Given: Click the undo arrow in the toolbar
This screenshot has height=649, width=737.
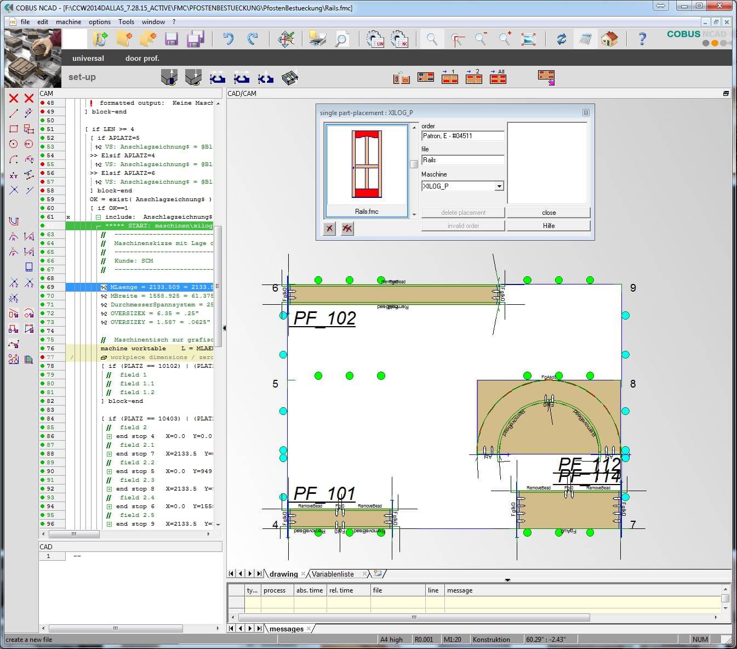Looking at the screenshot, I should pos(228,39).
